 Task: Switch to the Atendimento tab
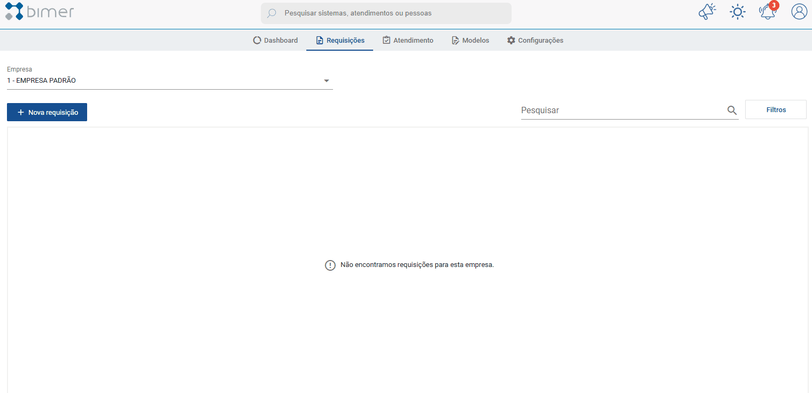point(408,41)
